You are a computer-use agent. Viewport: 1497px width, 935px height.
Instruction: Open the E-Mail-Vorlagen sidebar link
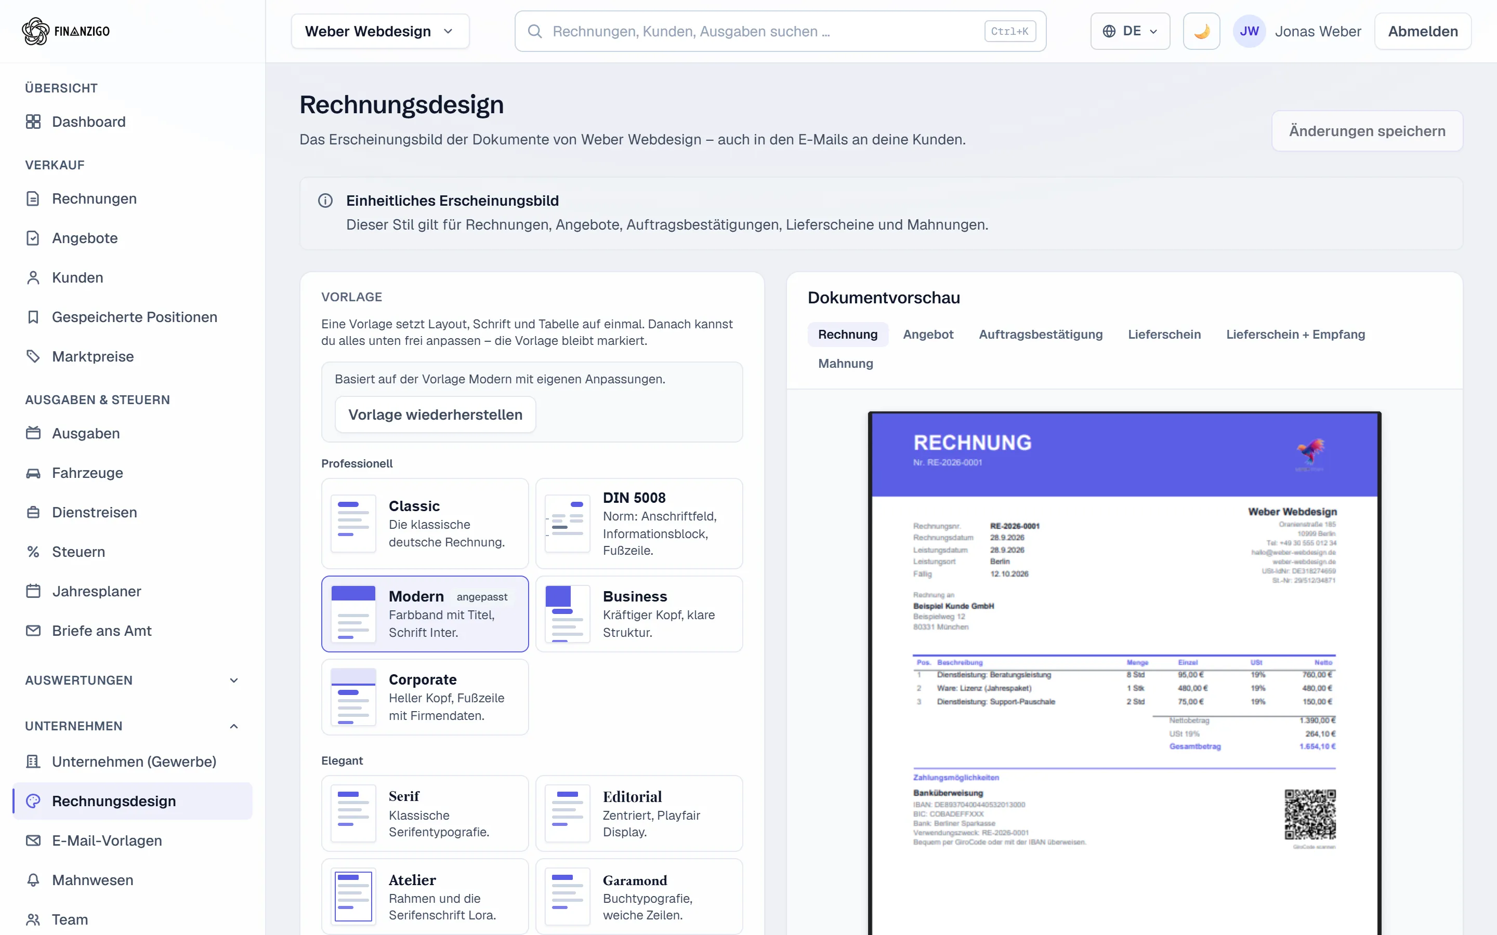coord(132,841)
